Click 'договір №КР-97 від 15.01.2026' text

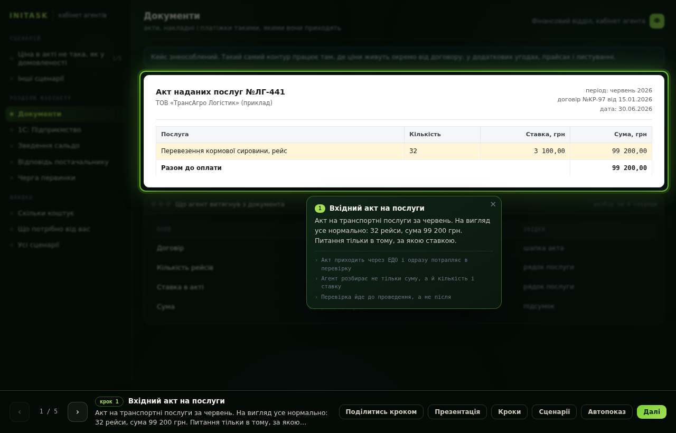point(605,99)
